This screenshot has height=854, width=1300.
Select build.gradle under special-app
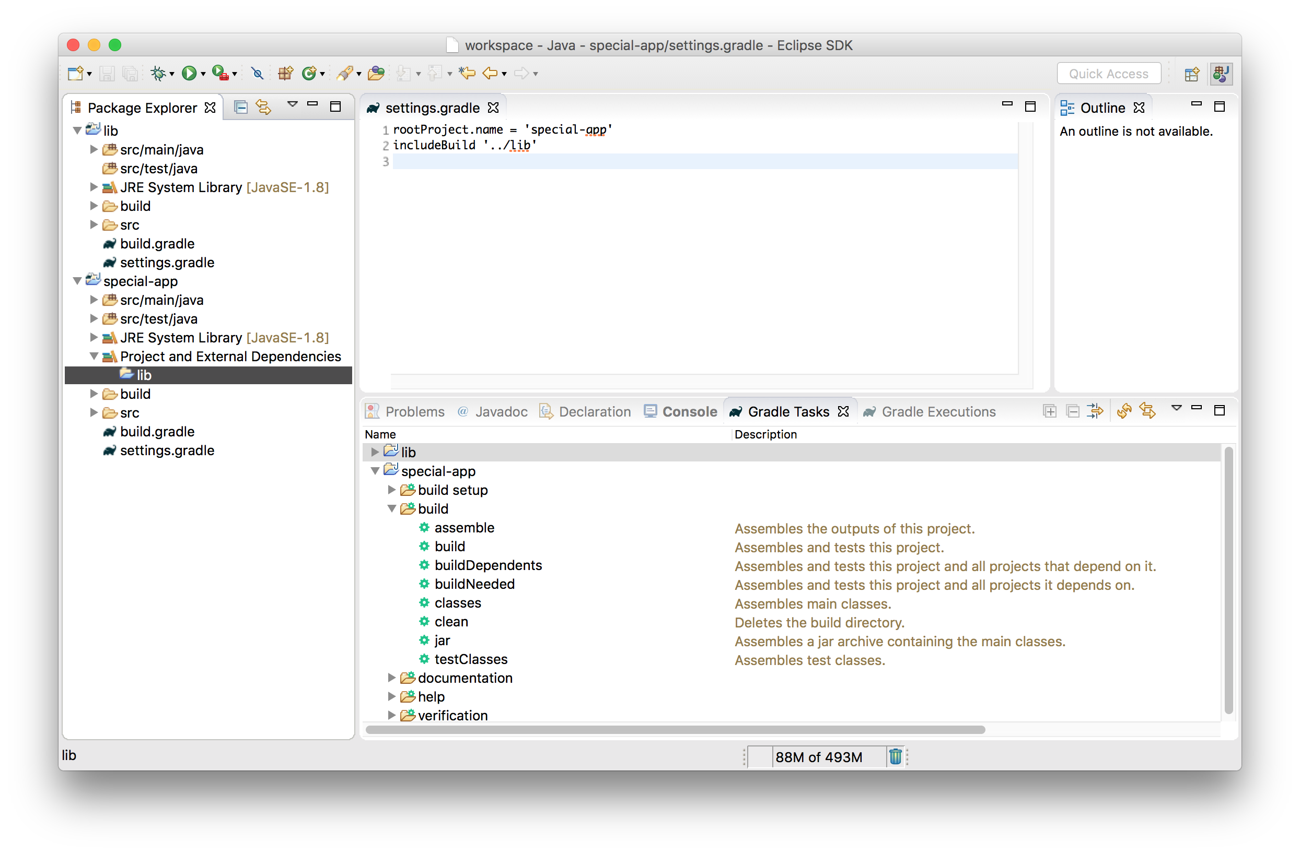click(x=157, y=432)
